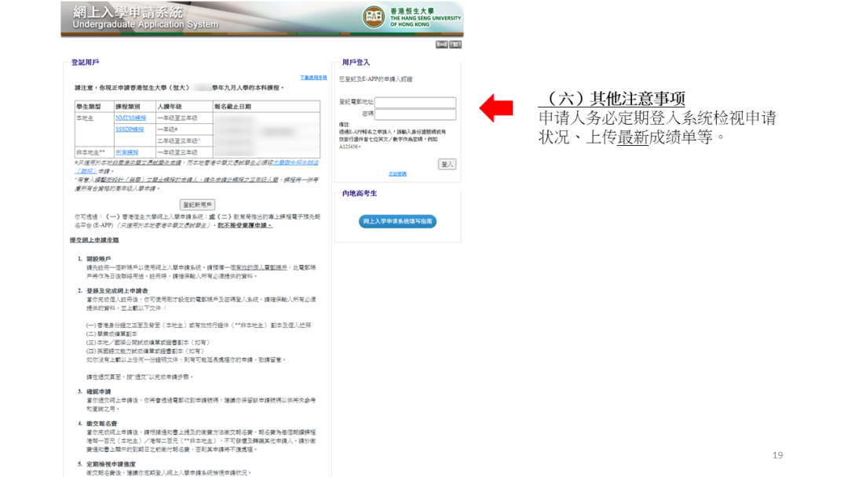Switch language with the ENG button
848x477 pixels.
coord(441,44)
